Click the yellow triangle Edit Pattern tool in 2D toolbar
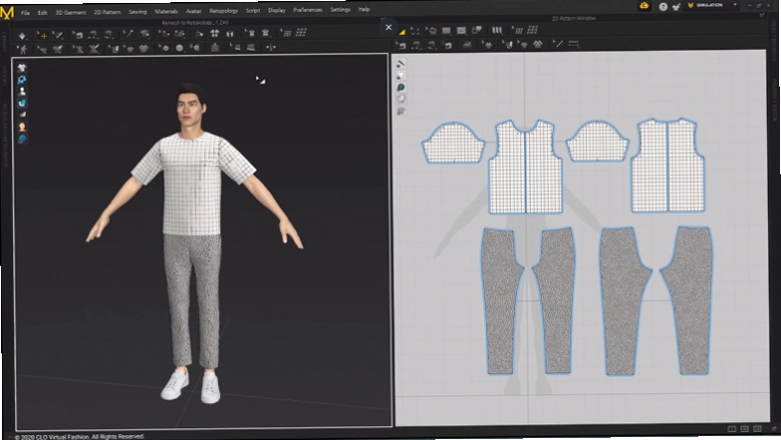 pyautogui.click(x=402, y=32)
